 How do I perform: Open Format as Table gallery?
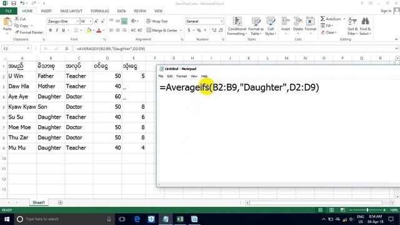[256, 26]
